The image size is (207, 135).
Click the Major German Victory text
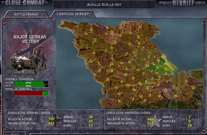click(x=30, y=39)
